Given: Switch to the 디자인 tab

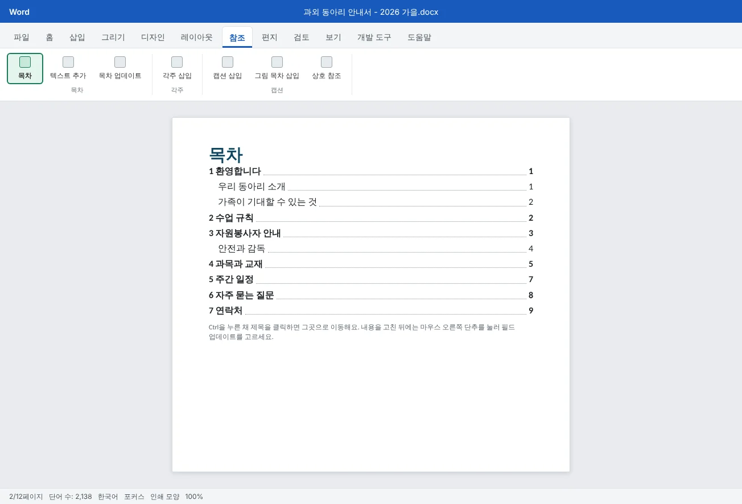Looking at the screenshot, I should [x=153, y=38].
